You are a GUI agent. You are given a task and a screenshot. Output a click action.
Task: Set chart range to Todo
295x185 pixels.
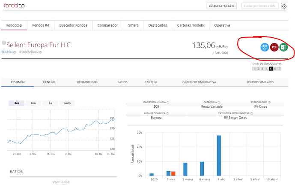pyautogui.click(x=67, y=103)
